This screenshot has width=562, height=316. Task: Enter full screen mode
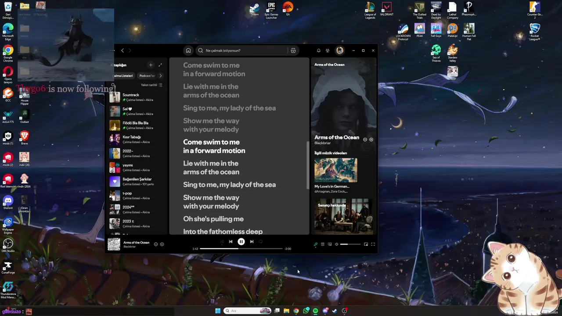point(373,244)
